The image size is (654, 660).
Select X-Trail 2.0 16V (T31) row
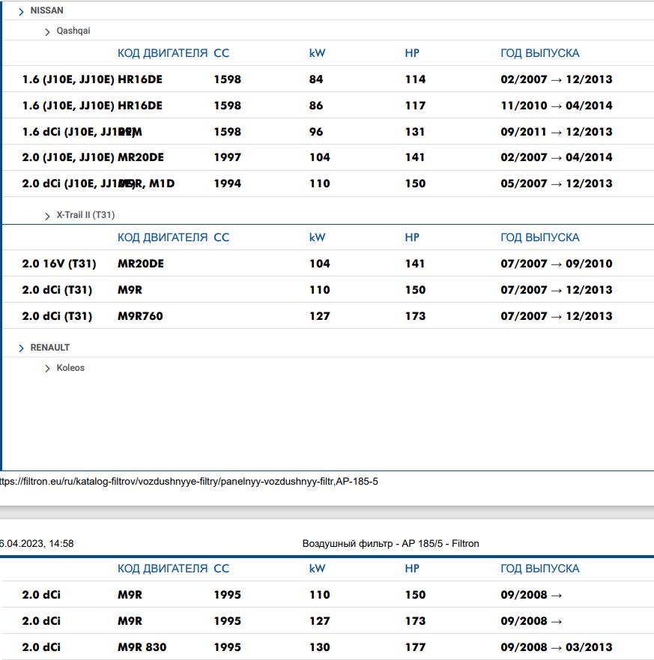point(328,264)
